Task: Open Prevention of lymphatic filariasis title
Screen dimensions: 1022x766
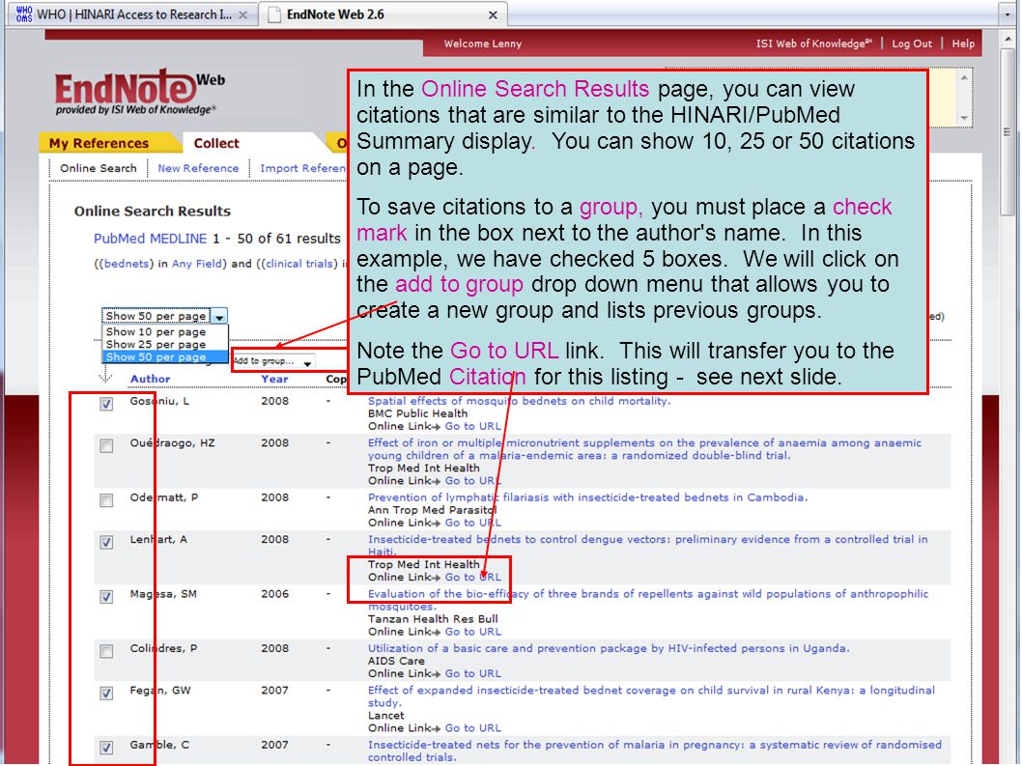Action: (x=588, y=497)
